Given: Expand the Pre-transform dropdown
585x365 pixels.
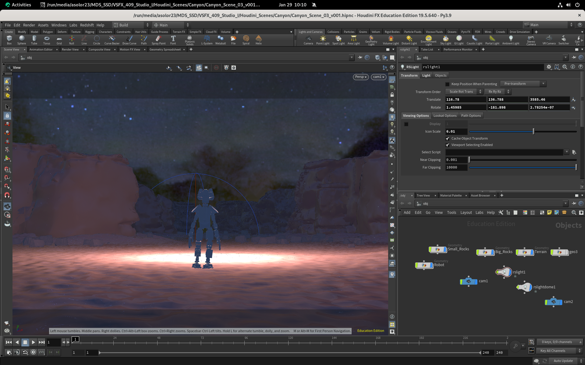Looking at the screenshot, I should 523,84.
